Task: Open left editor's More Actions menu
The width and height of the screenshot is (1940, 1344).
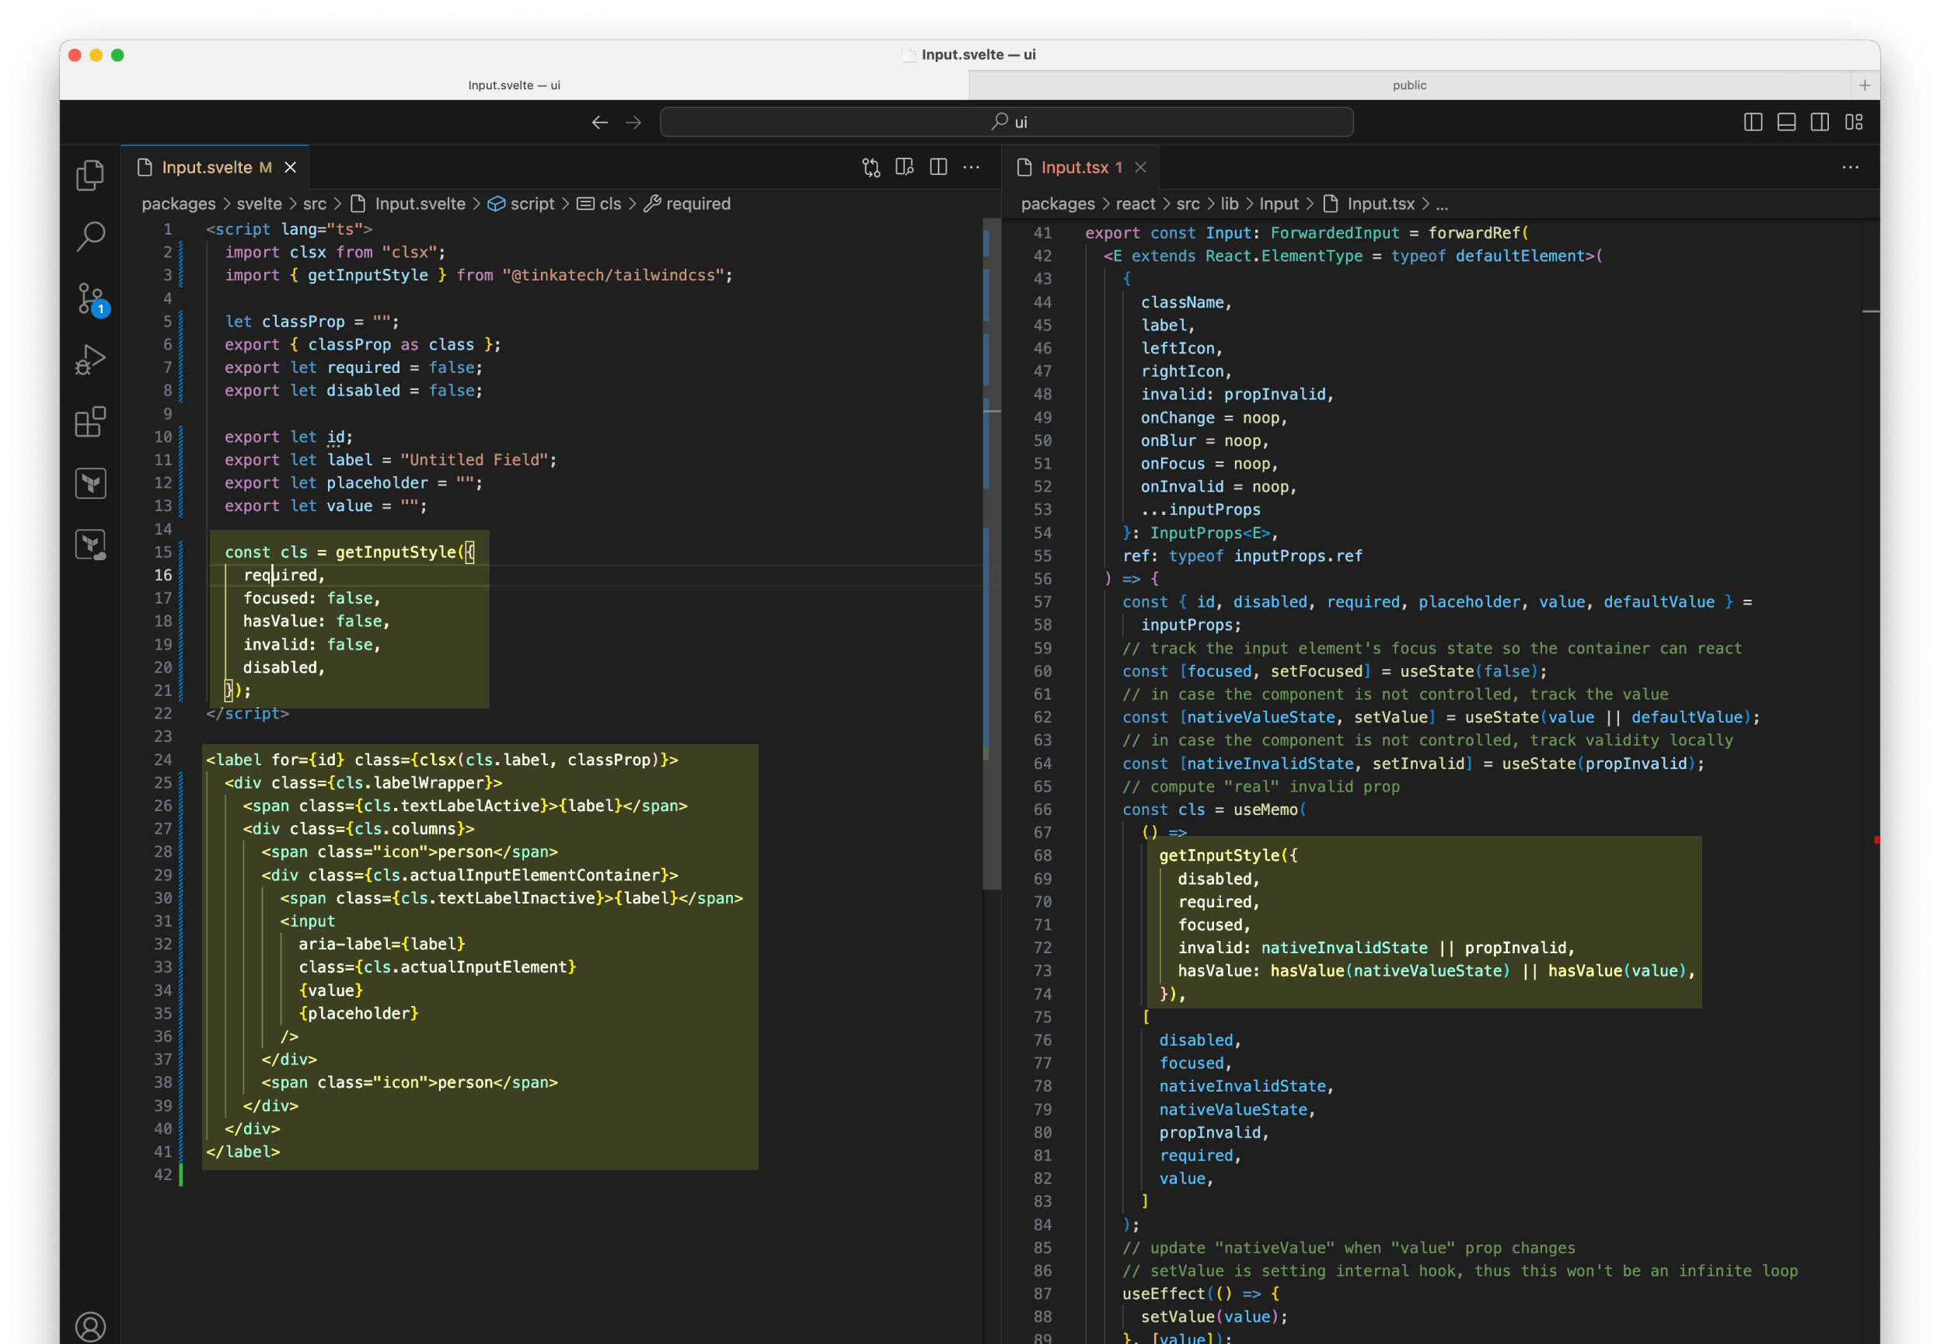Action: click(972, 168)
